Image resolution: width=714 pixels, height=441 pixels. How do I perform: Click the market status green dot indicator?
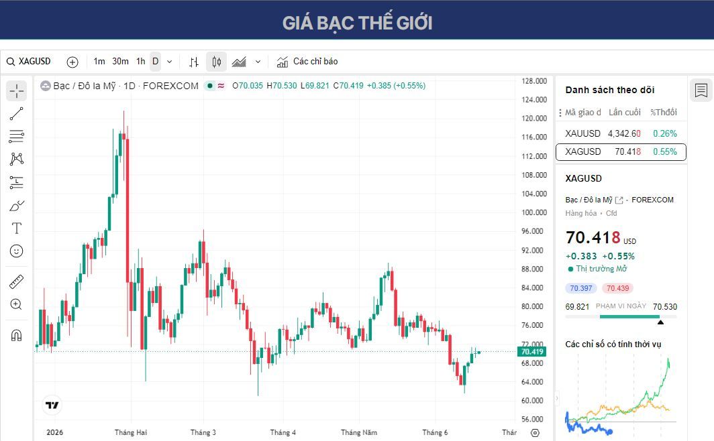[210, 86]
